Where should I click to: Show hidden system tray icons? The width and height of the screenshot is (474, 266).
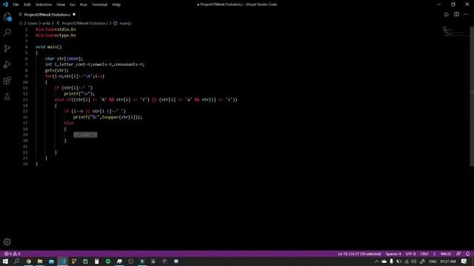[376, 262]
